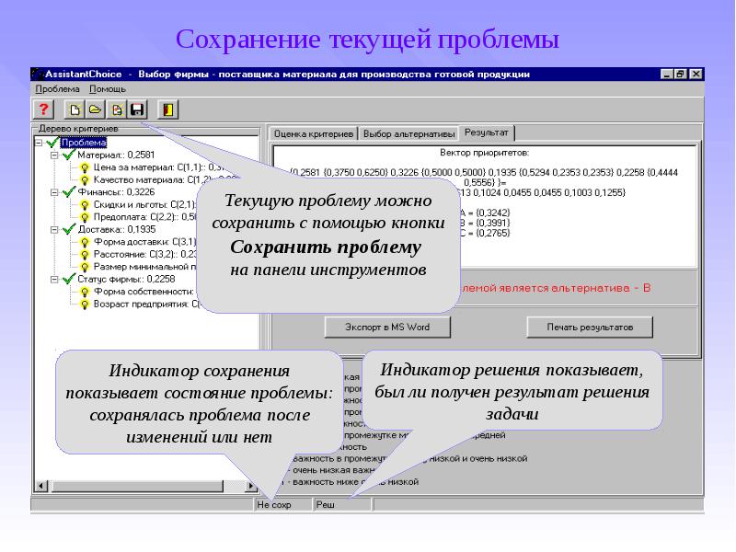The image size is (736, 552).
Task: Click the left arrow of tree scrollbar
Action: (x=41, y=486)
